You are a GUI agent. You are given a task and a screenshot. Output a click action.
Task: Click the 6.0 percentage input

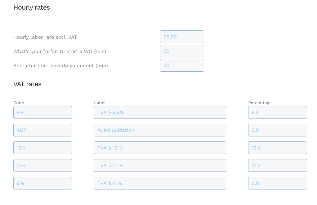277,183
